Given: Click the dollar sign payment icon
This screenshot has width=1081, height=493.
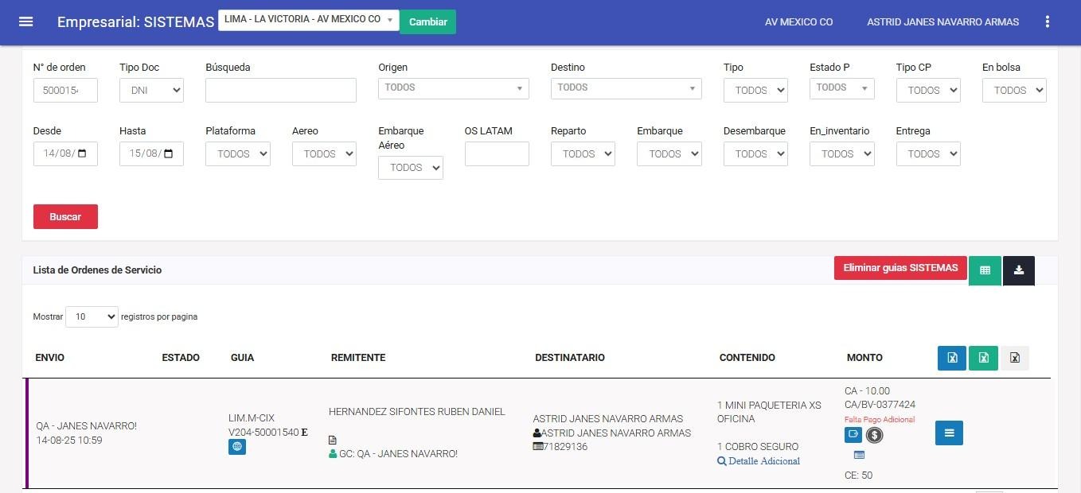Looking at the screenshot, I should click(874, 435).
